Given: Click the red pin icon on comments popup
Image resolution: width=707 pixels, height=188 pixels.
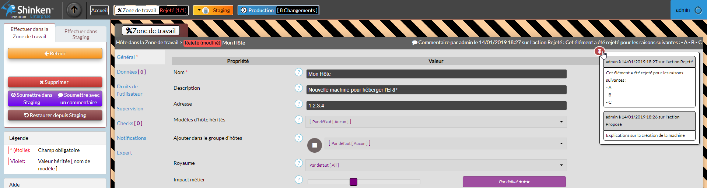Looking at the screenshot, I should point(599,51).
